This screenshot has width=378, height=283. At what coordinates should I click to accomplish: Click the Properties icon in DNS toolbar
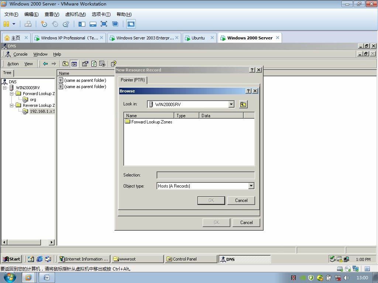[x=85, y=64]
